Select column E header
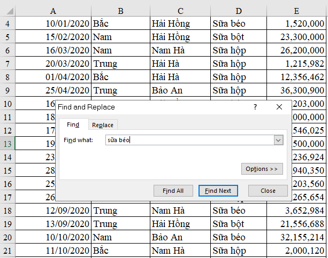Screen dimensions: 328x258 click(x=296, y=11)
